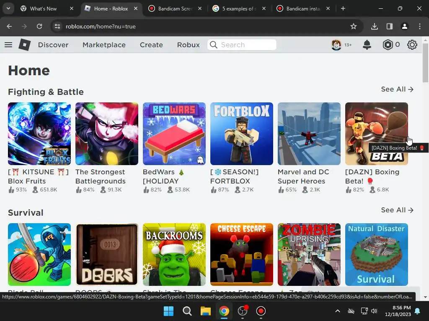Open the Backrooms Shrek game thumbnail
This screenshot has height=321, width=429.
[174, 255]
